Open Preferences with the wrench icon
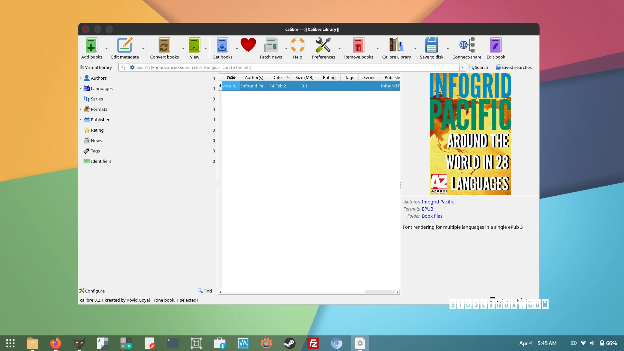Viewport: 624px width, 351px height. pos(323,45)
